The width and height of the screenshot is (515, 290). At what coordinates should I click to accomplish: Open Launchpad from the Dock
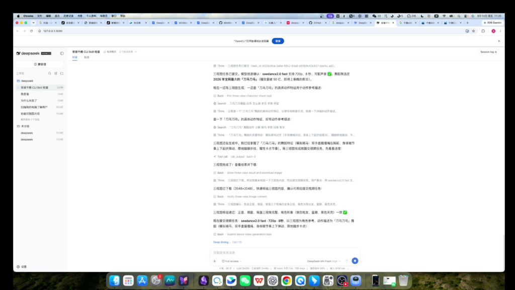[128, 280]
